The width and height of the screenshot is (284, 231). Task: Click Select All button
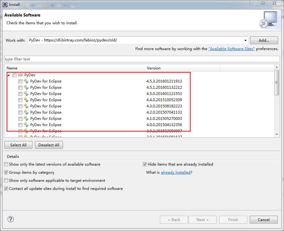pyautogui.click(x=18, y=145)
